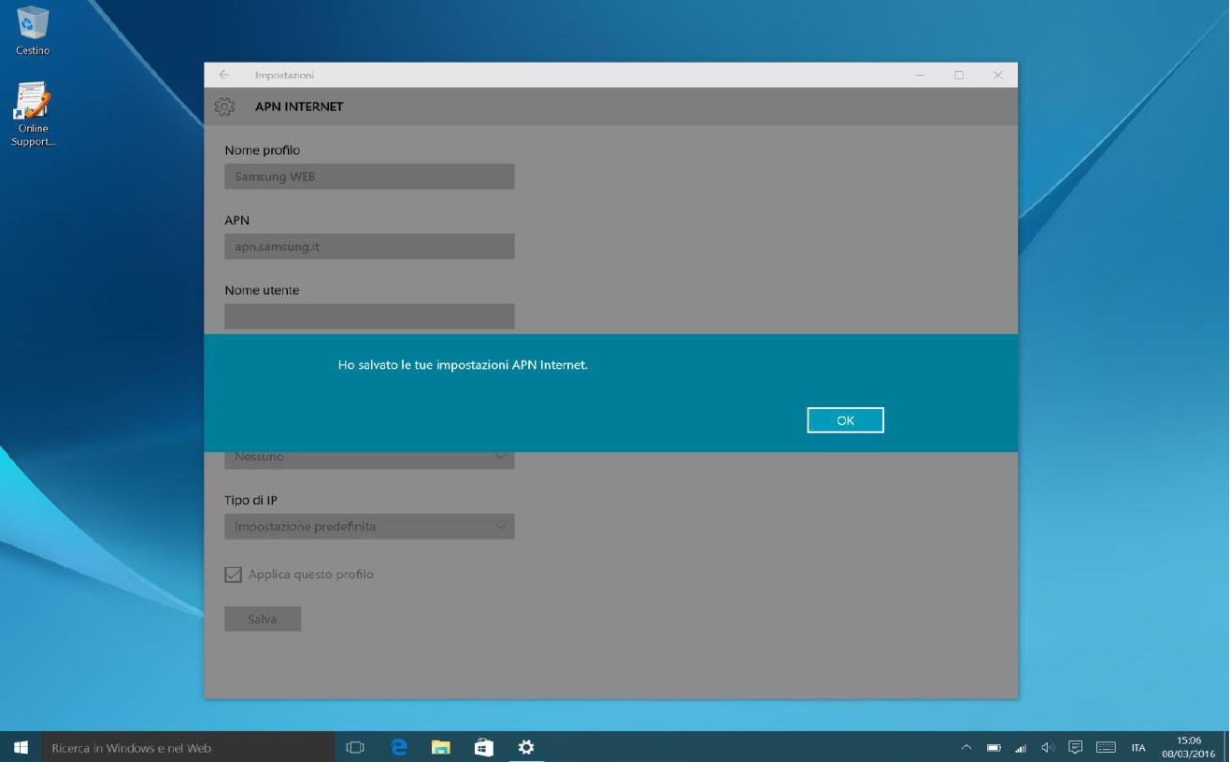Open the Cestino recycle bin icon
This screenshot has width=1230, height=762.
[x=33, y=31]
